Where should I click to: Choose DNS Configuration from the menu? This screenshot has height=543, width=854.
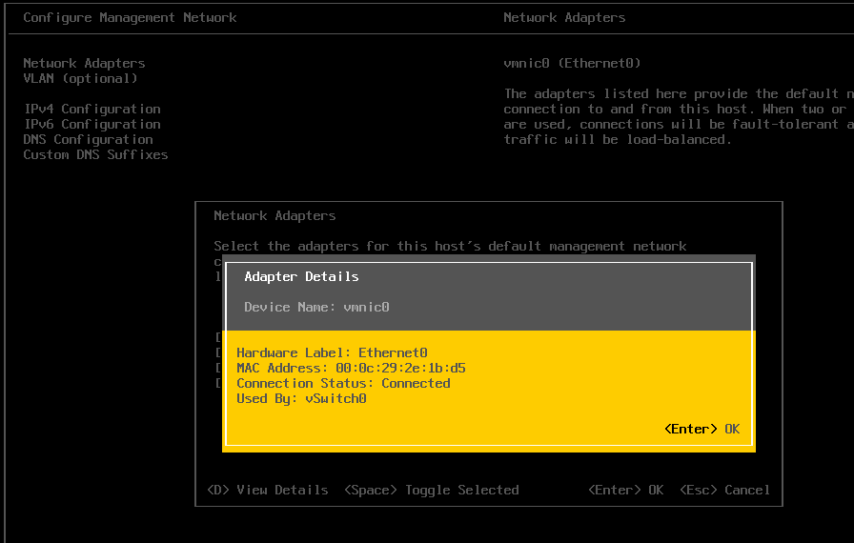[x=88, y=139]
